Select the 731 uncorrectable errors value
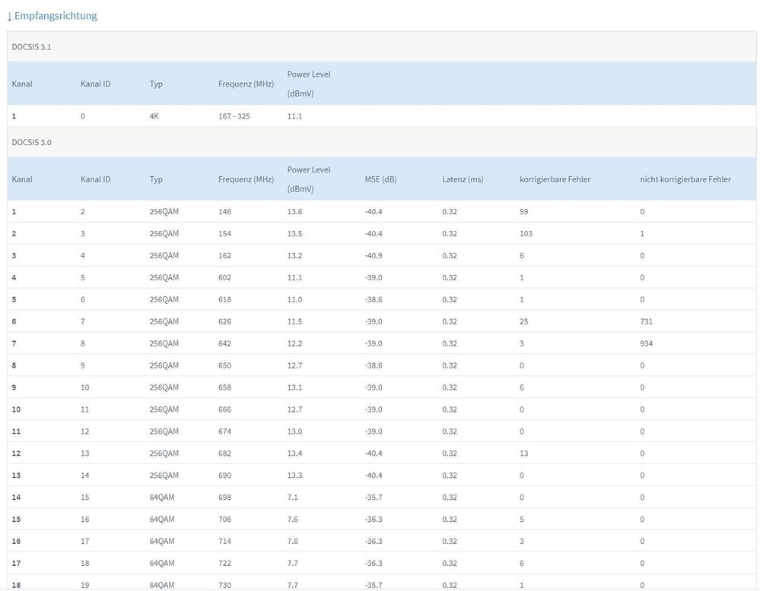Screen dimensions: 760x591 (x=647, y=321)
